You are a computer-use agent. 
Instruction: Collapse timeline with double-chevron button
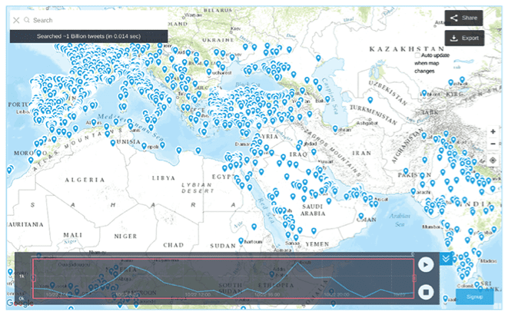(x=447, y=259)
